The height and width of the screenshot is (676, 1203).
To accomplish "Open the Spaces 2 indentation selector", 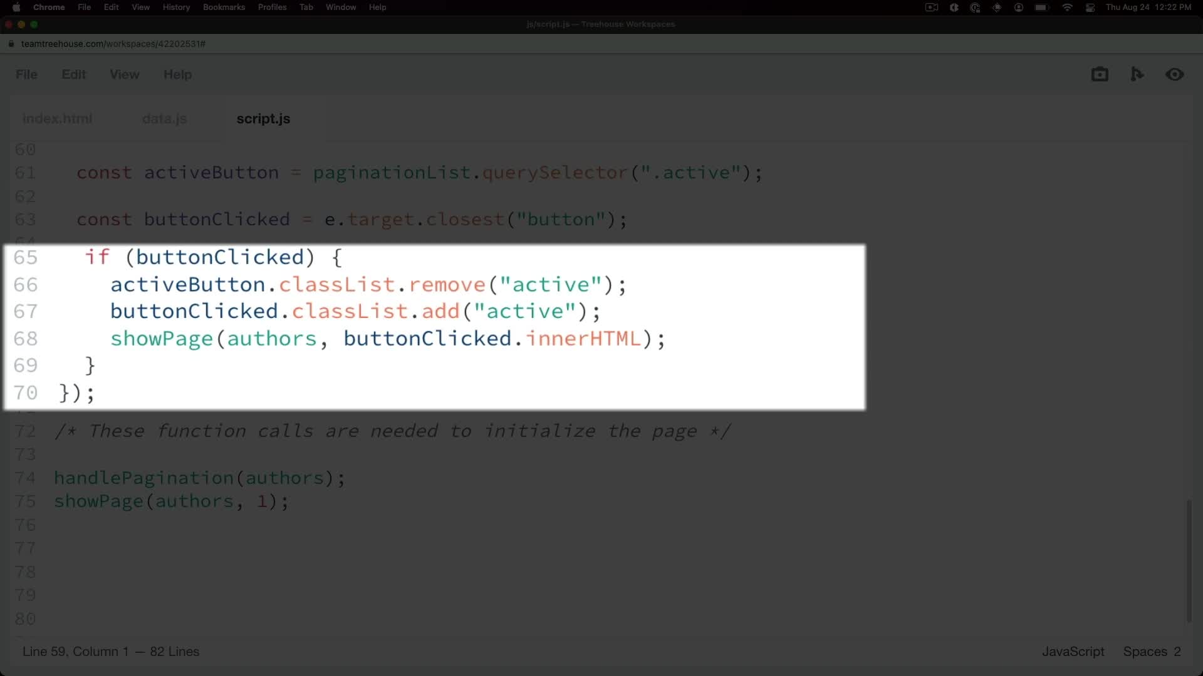I will pos(1152,652).
